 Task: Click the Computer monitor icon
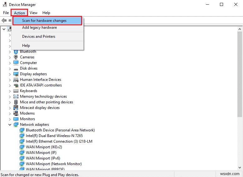pyautogui.click(x=16, y=63)
